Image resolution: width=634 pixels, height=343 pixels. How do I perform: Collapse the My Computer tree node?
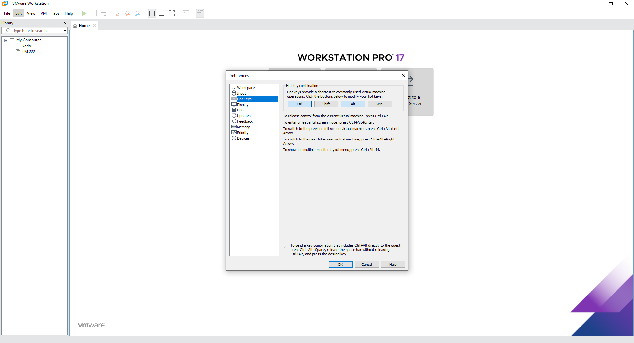pyautogui.click(x=6, y=40)
